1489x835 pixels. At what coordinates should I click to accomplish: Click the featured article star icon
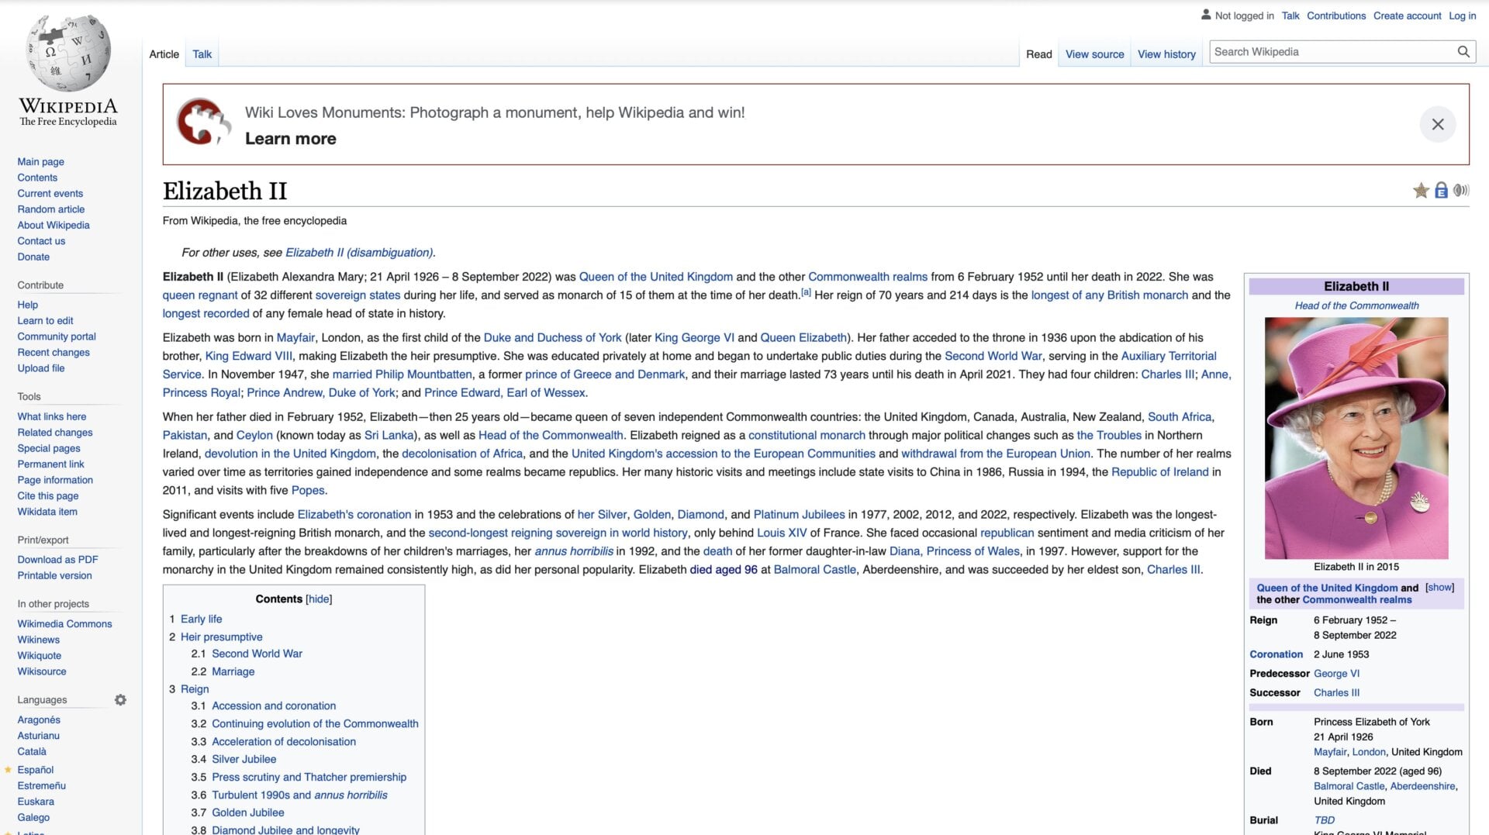[x=1422, y=190]
